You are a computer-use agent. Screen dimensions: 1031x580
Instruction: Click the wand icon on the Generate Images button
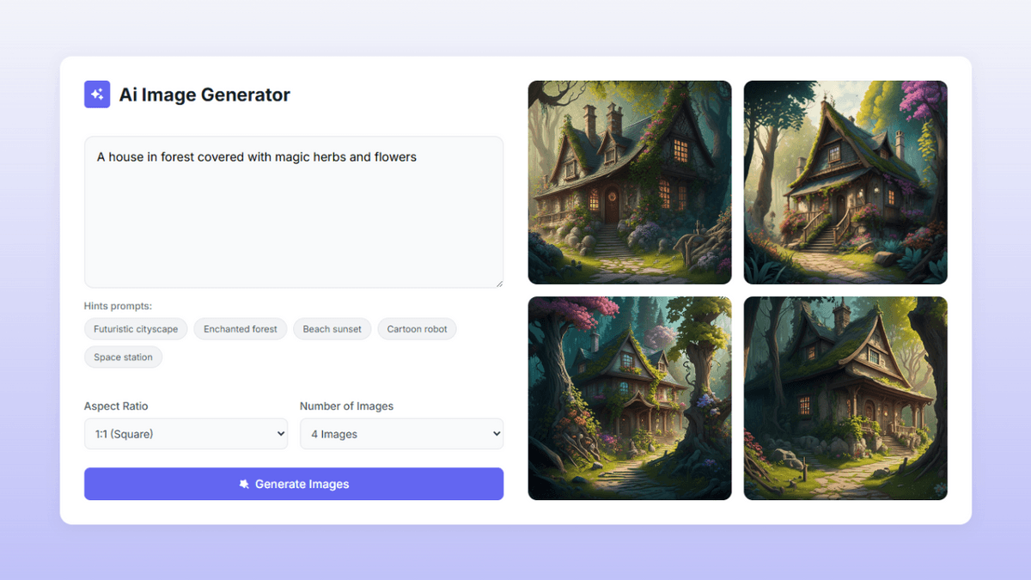pos(244,485)
